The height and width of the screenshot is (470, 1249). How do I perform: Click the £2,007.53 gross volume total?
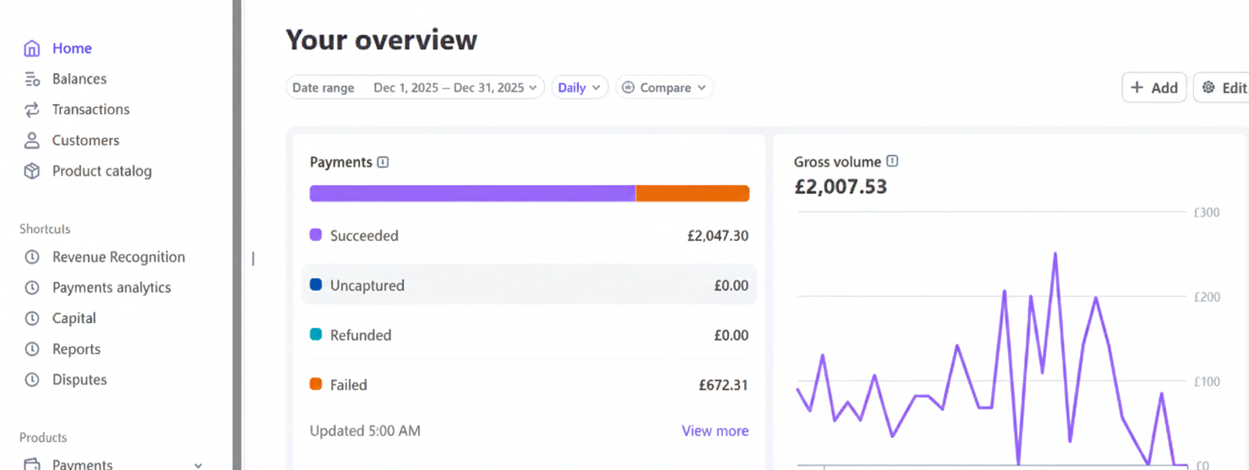point(841,187)
